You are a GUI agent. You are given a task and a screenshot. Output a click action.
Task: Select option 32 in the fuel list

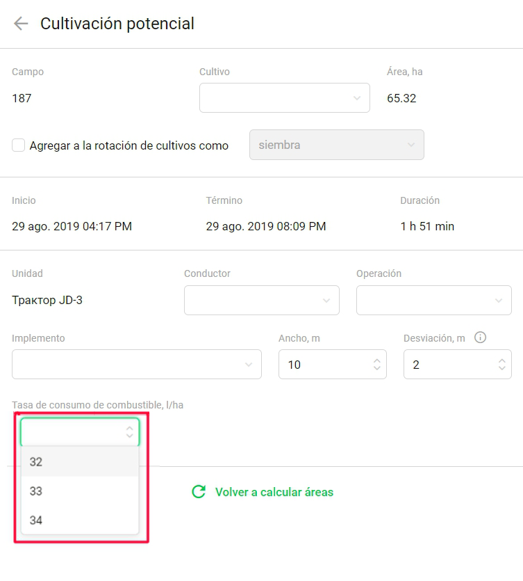point(76,461)
